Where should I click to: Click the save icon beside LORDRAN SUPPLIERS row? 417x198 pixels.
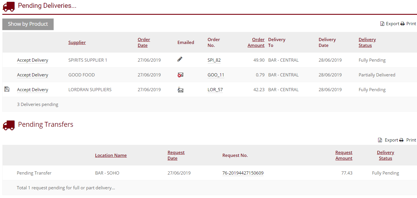(x=7, y=89)
